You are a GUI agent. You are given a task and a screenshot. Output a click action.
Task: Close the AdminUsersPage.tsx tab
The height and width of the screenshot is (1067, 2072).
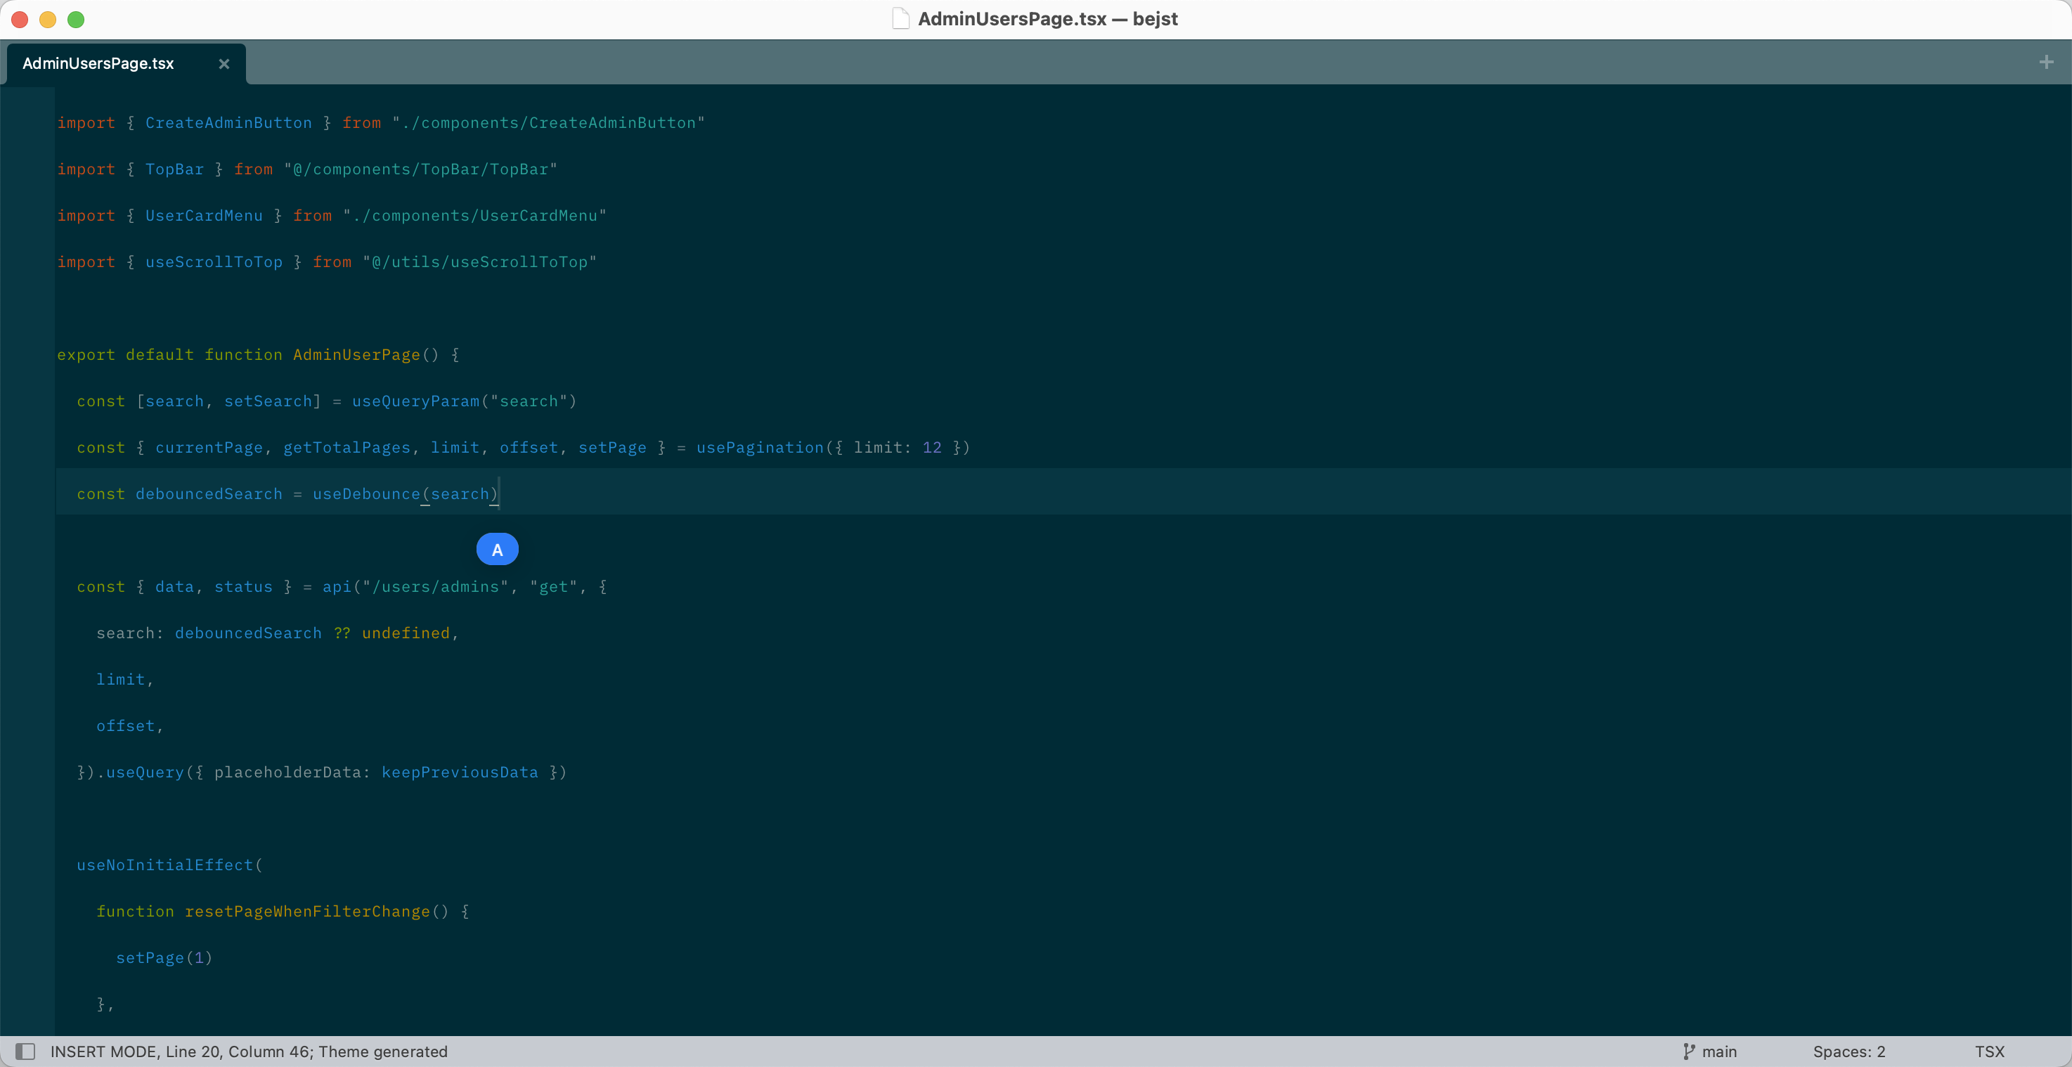(224, 63)
